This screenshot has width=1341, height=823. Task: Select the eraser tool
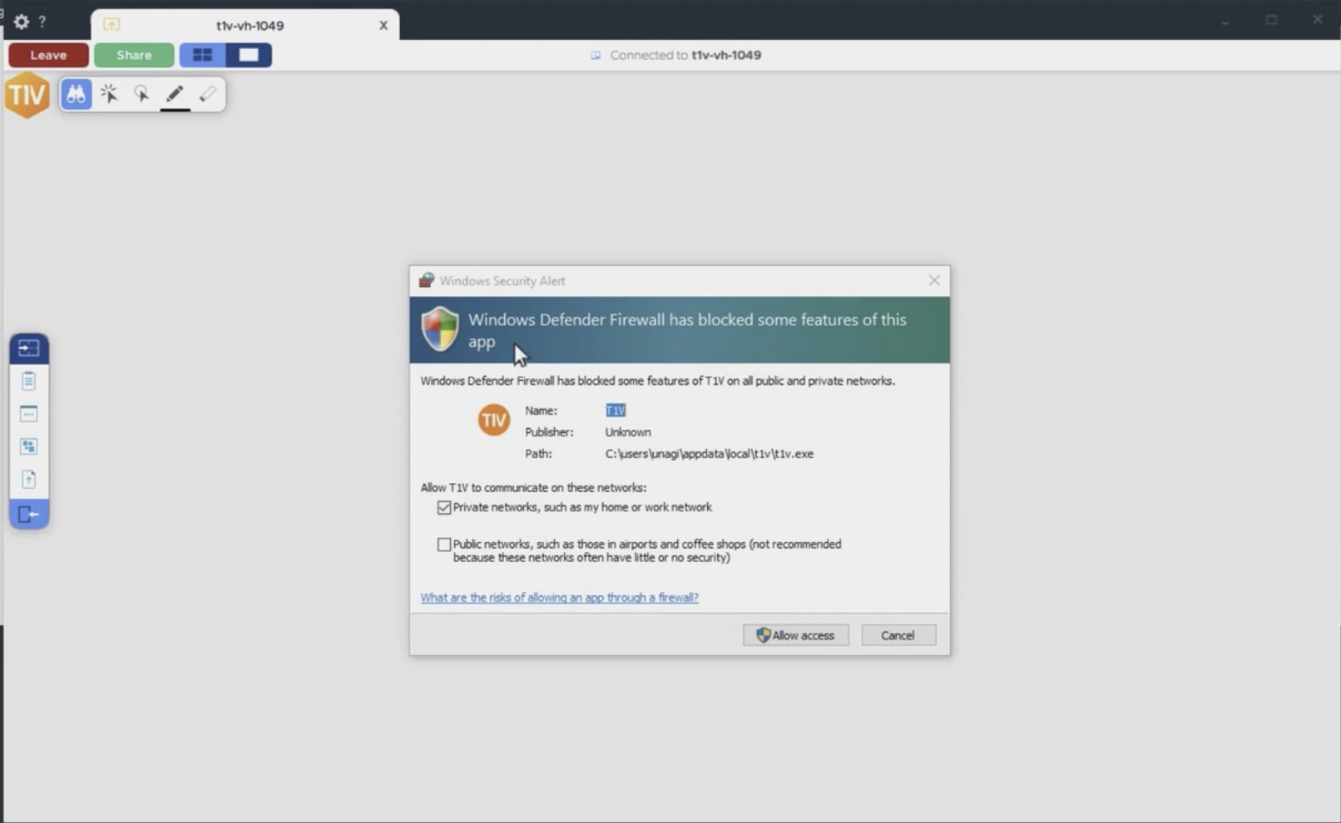click(208, 94)
